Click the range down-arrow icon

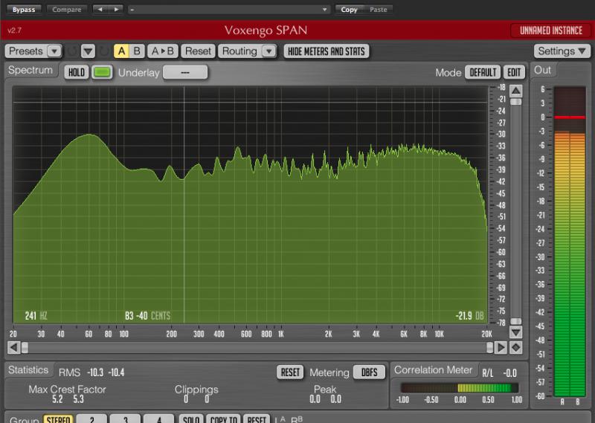pos(515,332)
